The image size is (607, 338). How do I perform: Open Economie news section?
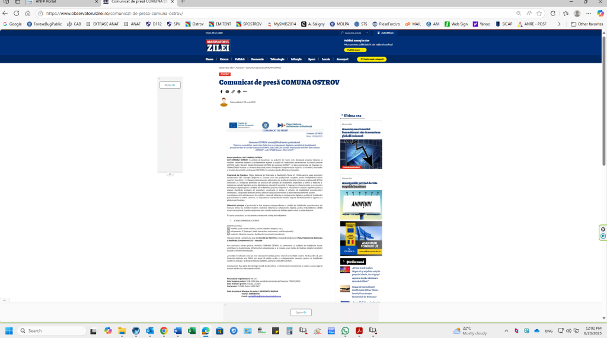257,59
